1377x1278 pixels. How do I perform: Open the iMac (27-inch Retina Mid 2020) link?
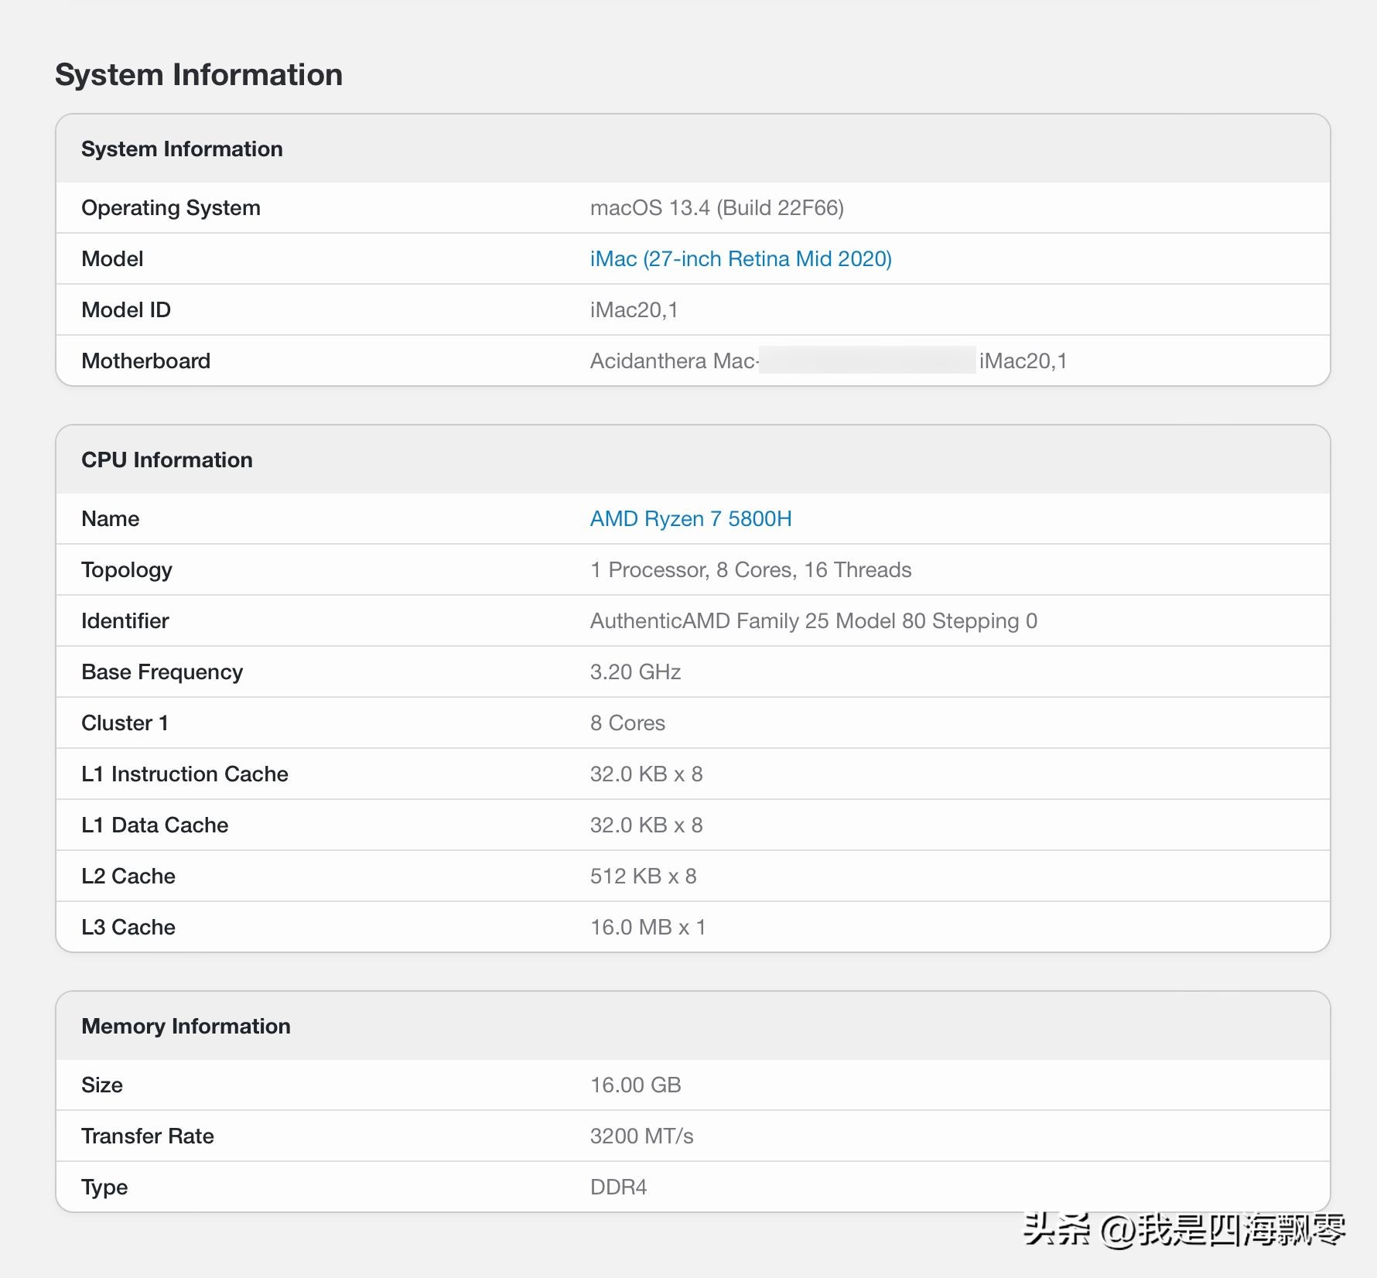tap(740, 258)
